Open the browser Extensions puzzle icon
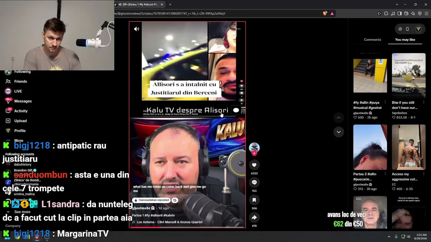The width and height of the screenshot is (431, 242). coord(386,13)
